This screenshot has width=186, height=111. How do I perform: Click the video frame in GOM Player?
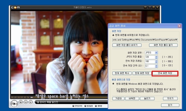[x=59, y=53]
